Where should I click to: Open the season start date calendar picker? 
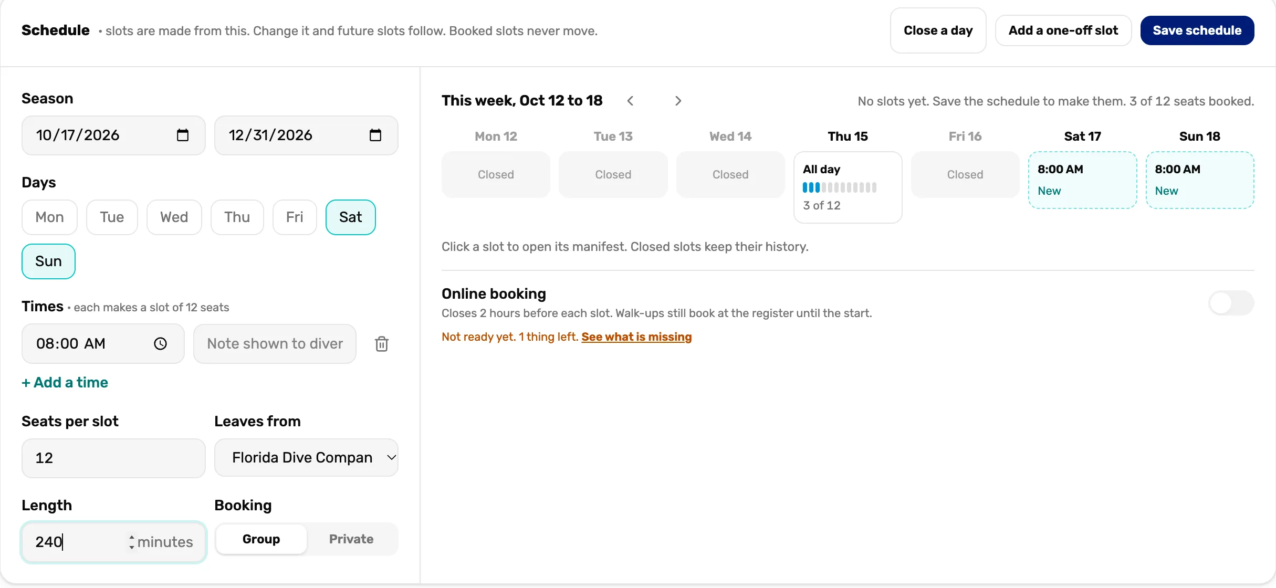182,135
